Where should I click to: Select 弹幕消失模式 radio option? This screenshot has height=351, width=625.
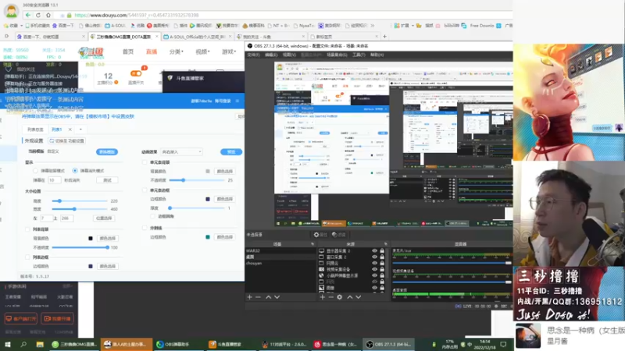75,171
